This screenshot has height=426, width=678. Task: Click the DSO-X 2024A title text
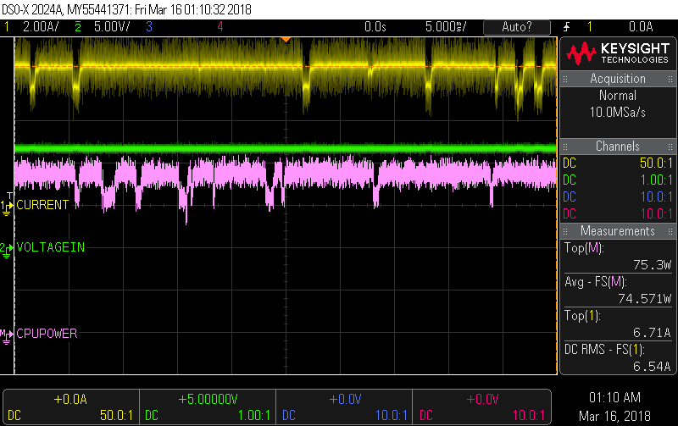pyautogui.click(x=32, y=9)
